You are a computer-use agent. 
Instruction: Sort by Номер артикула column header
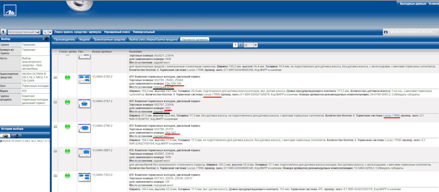click(102, 52)
